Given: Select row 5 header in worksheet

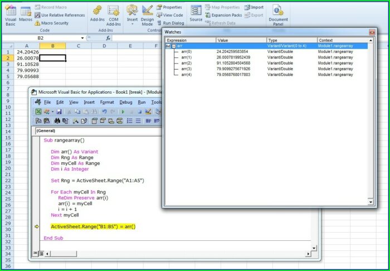Looking at the screenshot, I should pos(8,76).
